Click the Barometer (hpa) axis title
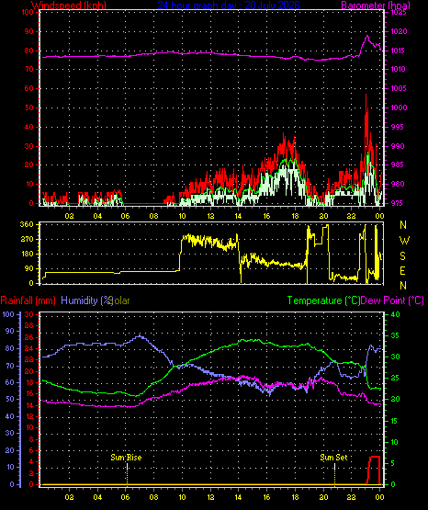 (x=376, y=6)
